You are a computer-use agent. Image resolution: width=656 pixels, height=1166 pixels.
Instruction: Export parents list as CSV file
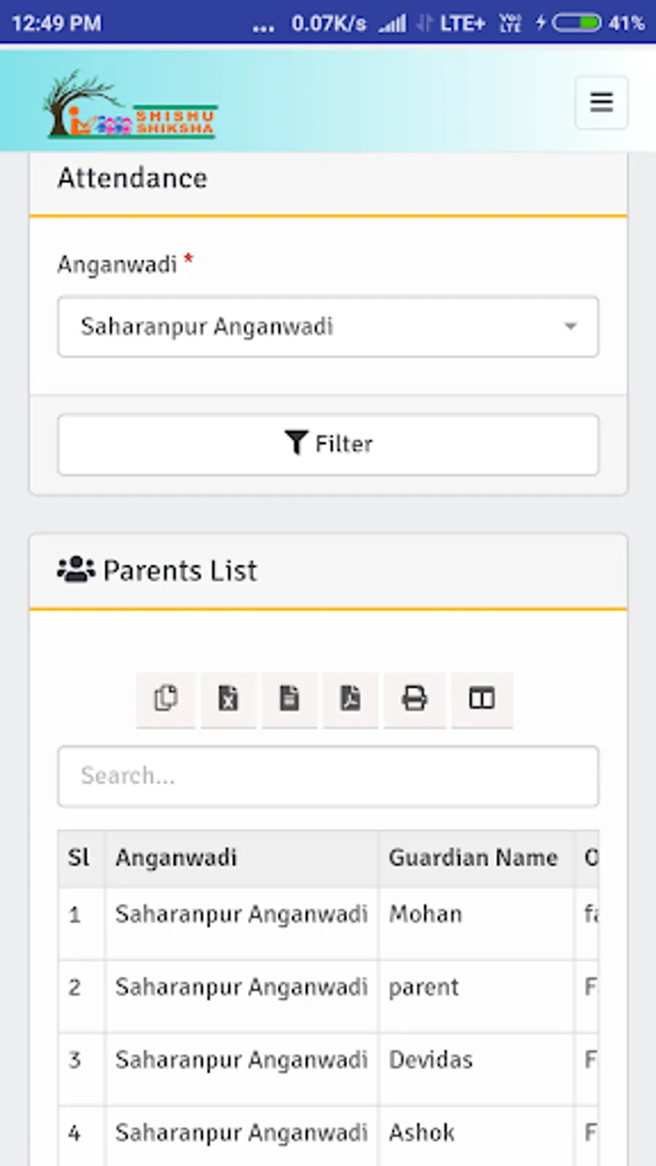289,699
